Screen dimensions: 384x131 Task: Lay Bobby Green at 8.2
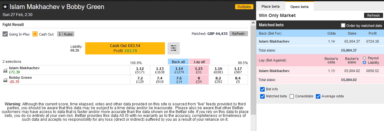pyautogui.click(x=218, y=80)
